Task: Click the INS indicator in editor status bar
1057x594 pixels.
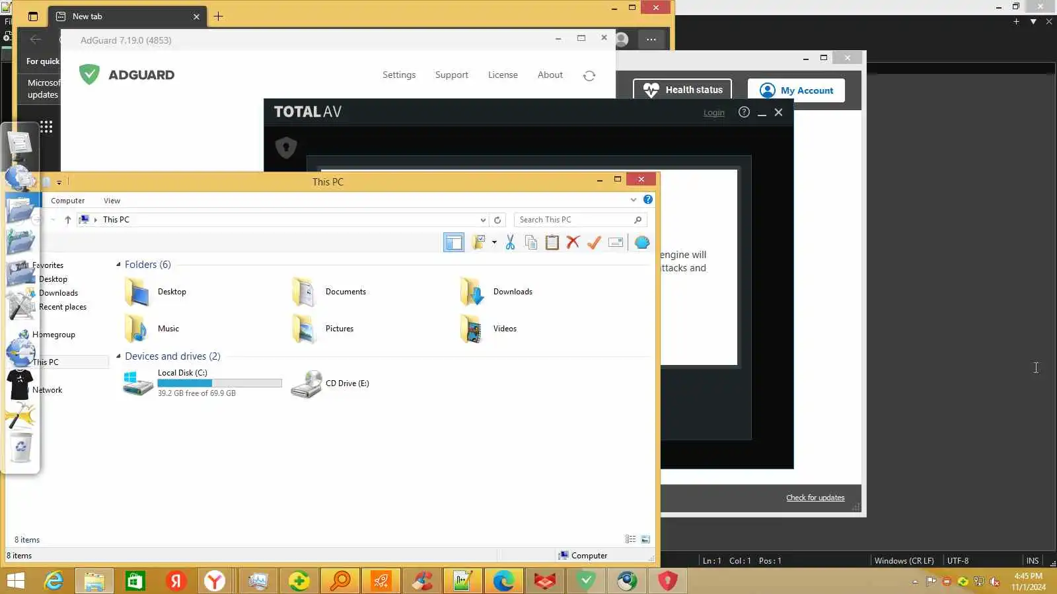Action: coord(1033,561)
